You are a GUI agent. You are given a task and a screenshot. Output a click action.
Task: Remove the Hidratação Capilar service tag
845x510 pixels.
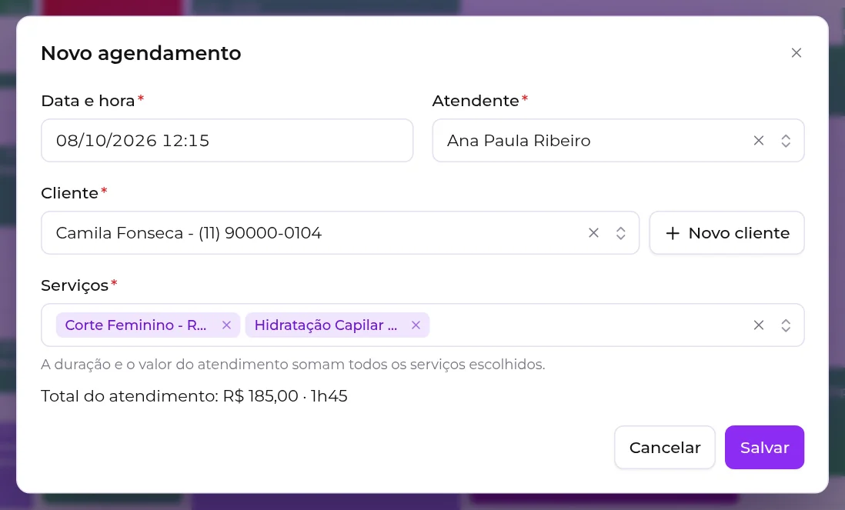(x=416, y=325)
